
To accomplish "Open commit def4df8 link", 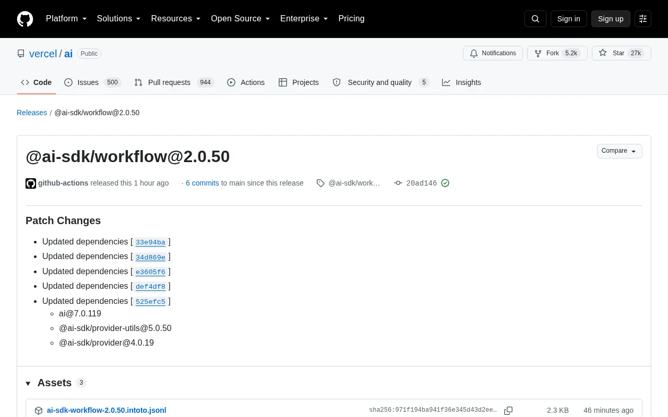I will [x=150, y=287].
